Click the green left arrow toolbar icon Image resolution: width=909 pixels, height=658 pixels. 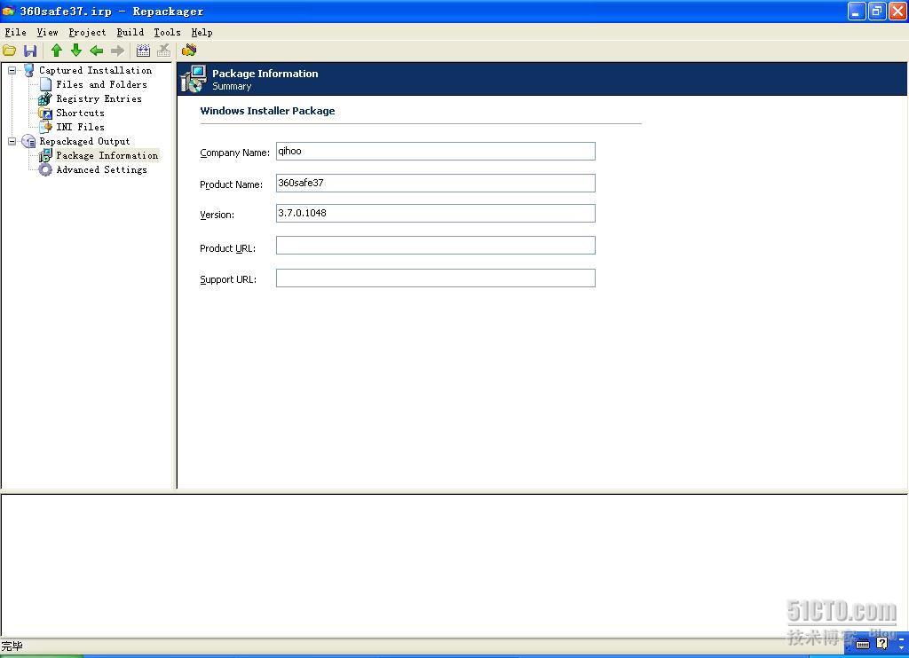(x=96, y=51)
